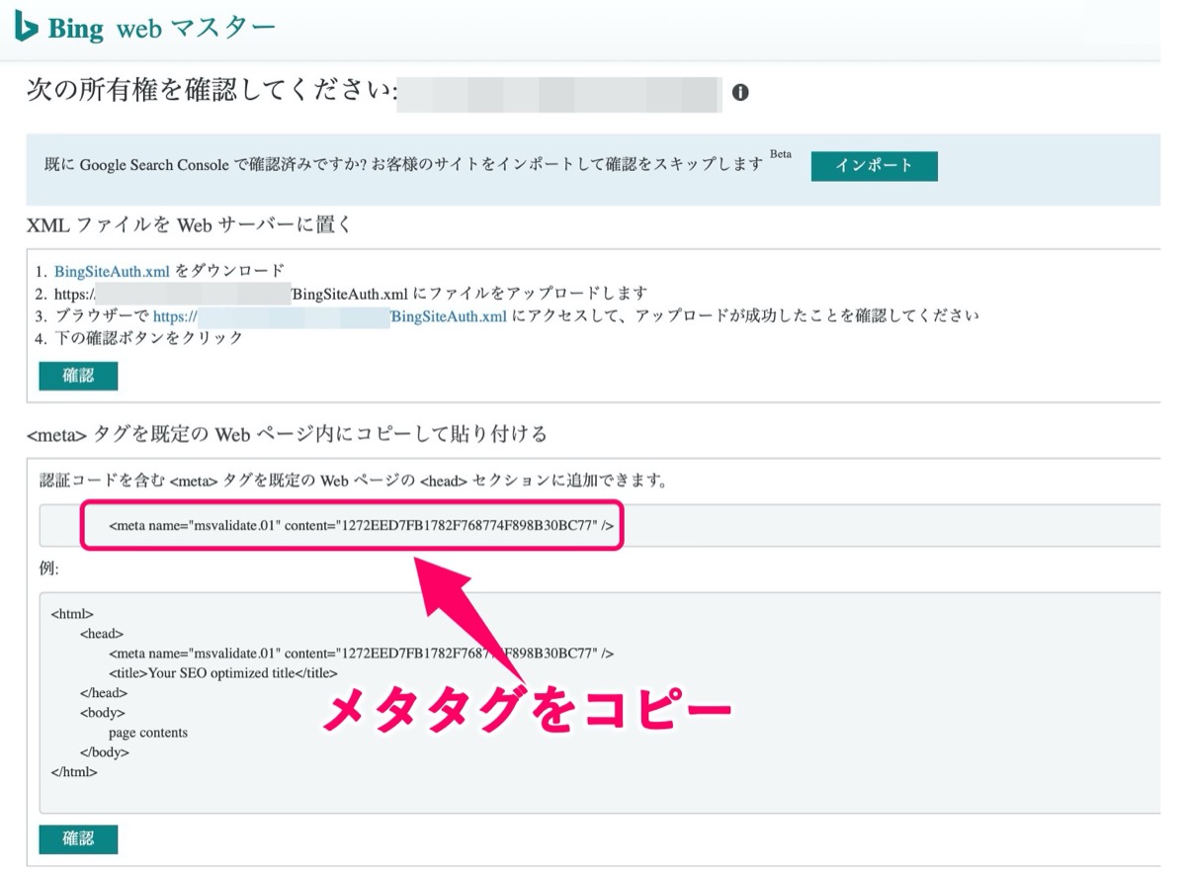Click the インポート button
Screen dimensions: 1186x878
874,165
